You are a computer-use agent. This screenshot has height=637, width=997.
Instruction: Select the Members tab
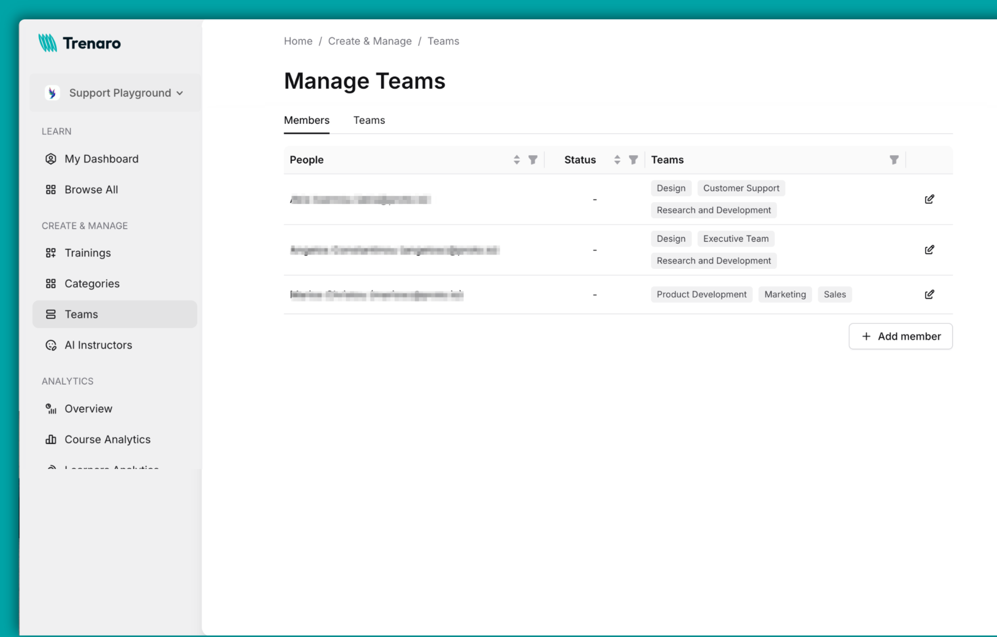coord(306,120)
